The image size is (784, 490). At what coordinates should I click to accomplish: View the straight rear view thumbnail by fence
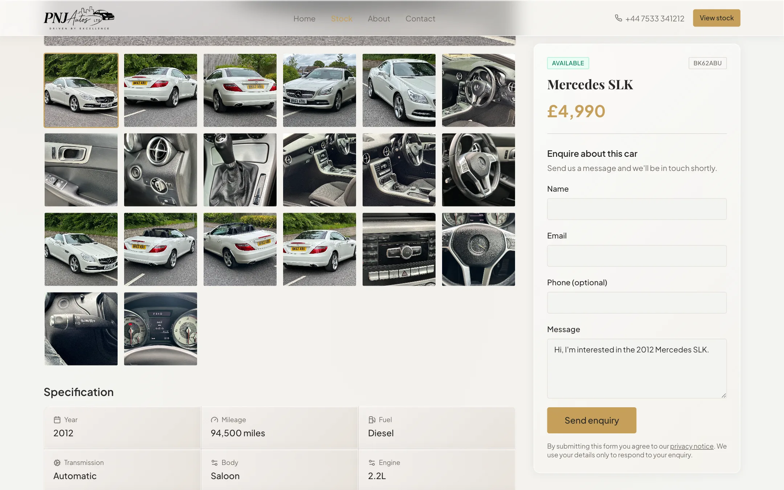point(240,90)
